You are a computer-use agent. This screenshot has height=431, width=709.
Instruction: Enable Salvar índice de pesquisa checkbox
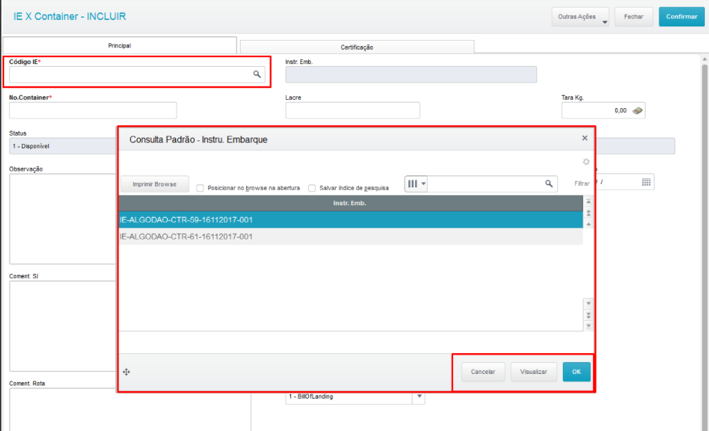(x=312, y=188)
